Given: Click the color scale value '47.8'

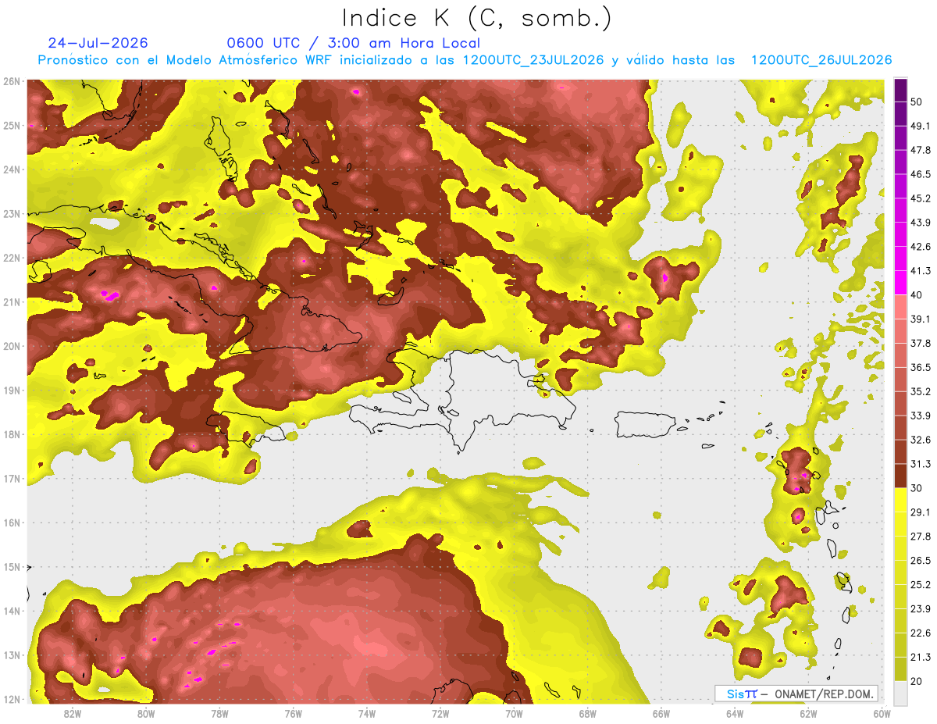Looking at the screenshot, I should 920,150.
